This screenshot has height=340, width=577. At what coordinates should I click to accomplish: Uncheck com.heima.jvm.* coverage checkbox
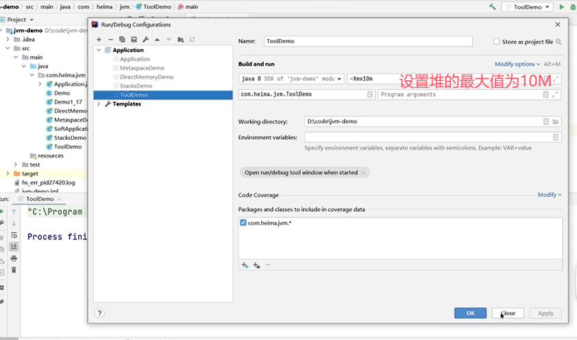point(243,223)
